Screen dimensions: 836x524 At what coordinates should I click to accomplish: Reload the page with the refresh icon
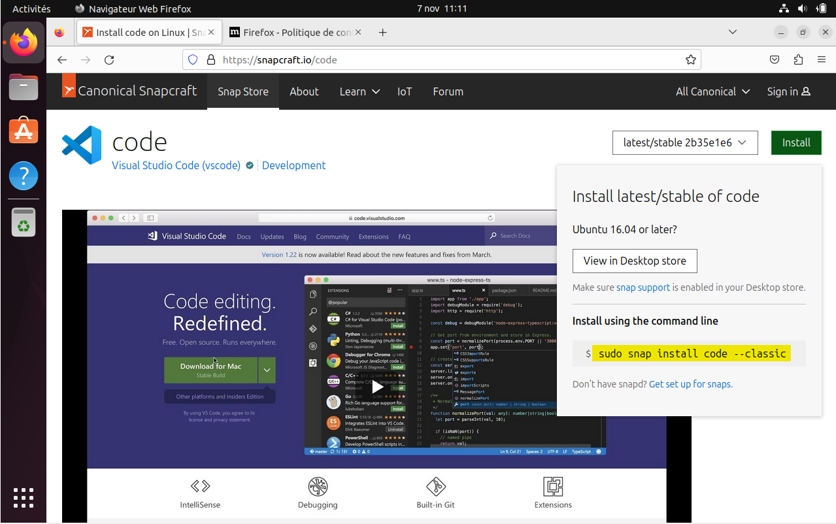click(109, 59)
